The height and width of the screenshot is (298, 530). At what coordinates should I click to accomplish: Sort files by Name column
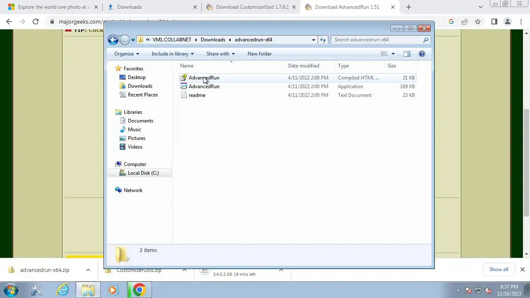click(232, 66)
